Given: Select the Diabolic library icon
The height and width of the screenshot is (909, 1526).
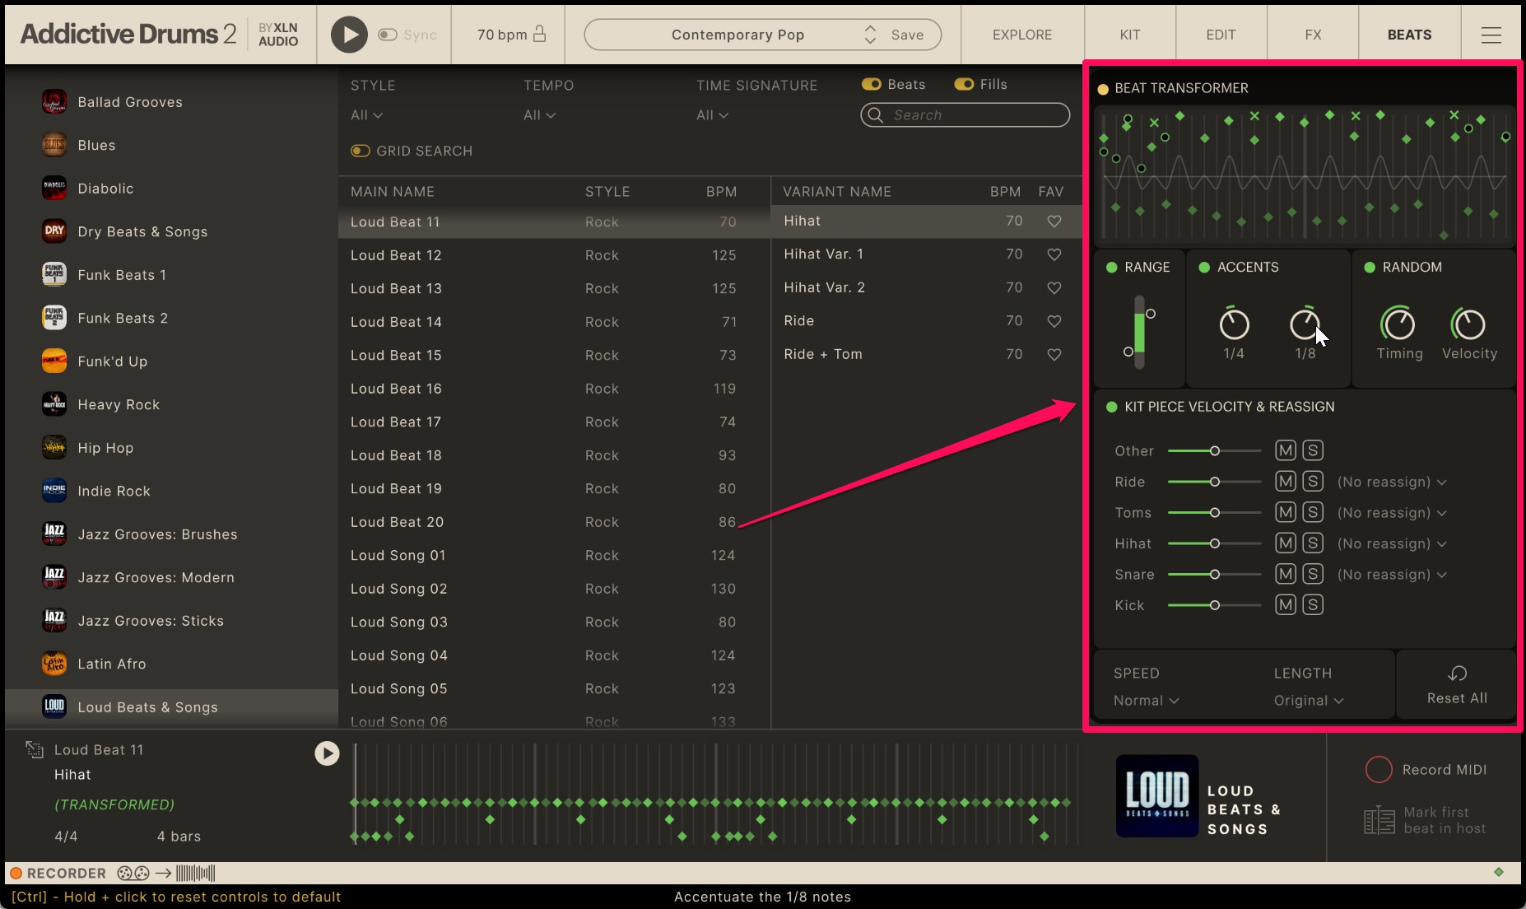Looking at the screenshot, I should pos(54,189).
